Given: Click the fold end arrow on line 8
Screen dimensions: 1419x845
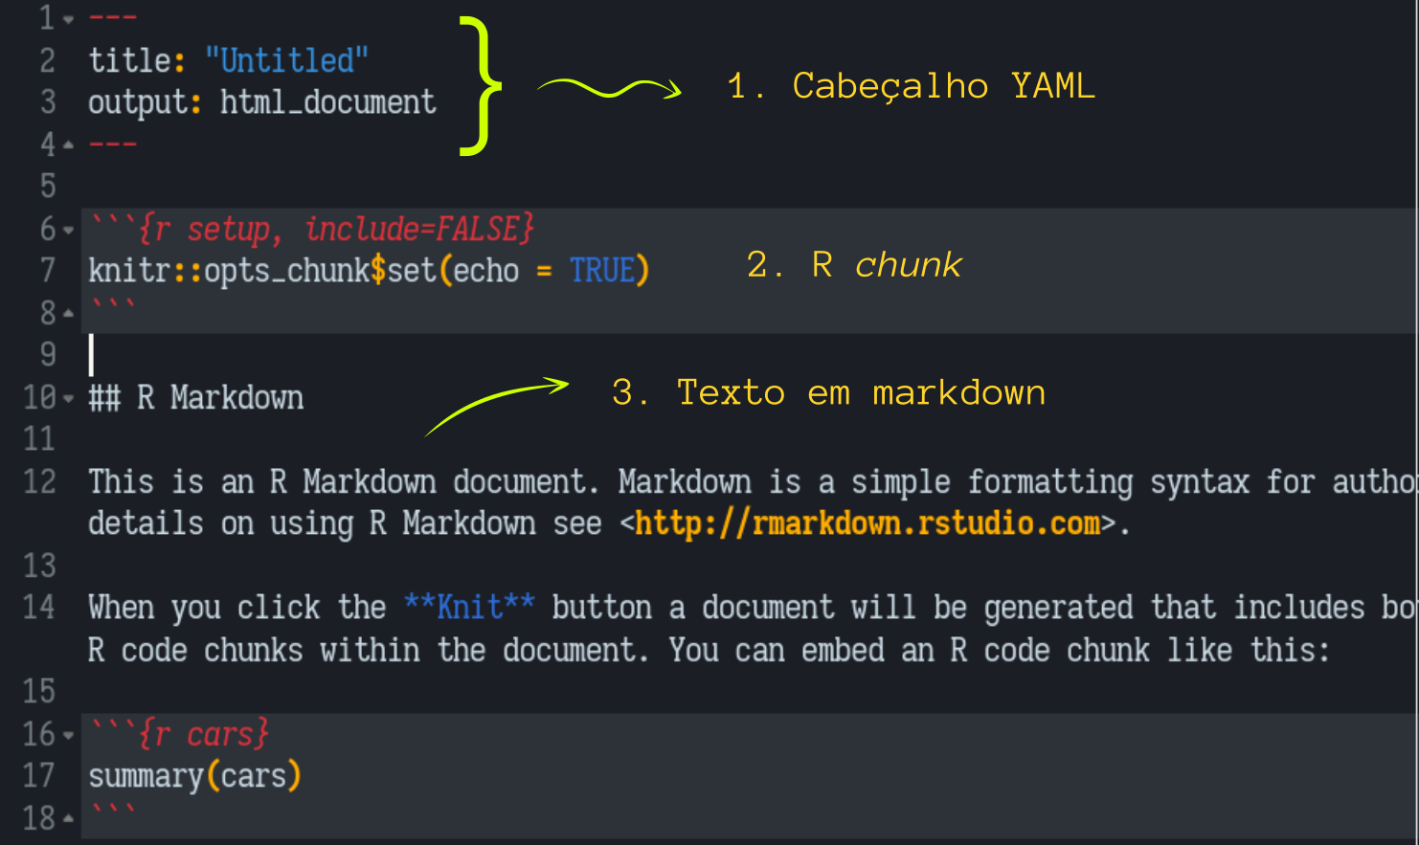Looking at the screenshot, I should [x=69, y=313].
